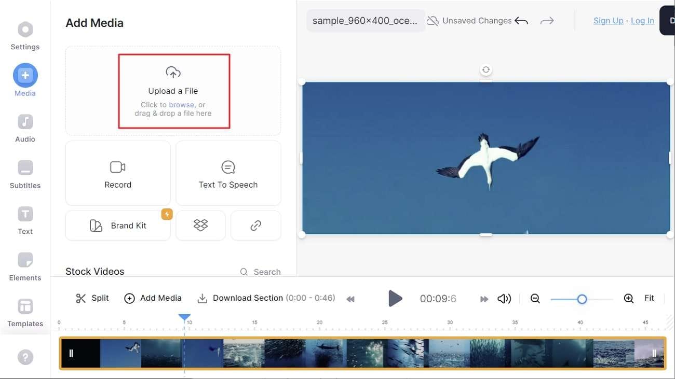Click the link import icon

[255, 225]
